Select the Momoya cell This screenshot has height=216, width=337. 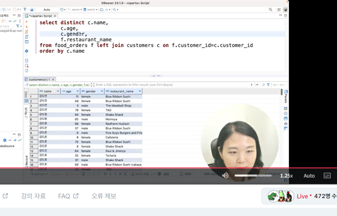(x=123, y=119)
